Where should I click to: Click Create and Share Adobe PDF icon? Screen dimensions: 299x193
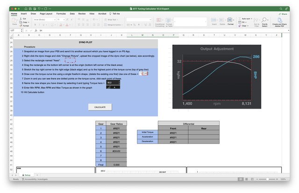pos(279,21)
